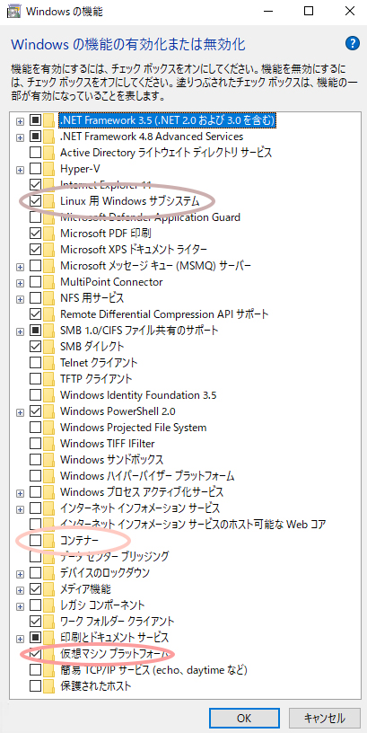
Task: Select the folder icon beside Windows サンドボックス
Action: click(49, 460)
